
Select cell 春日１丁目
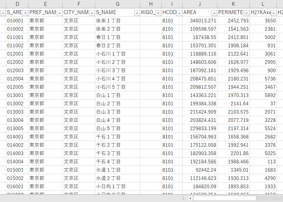118,37
